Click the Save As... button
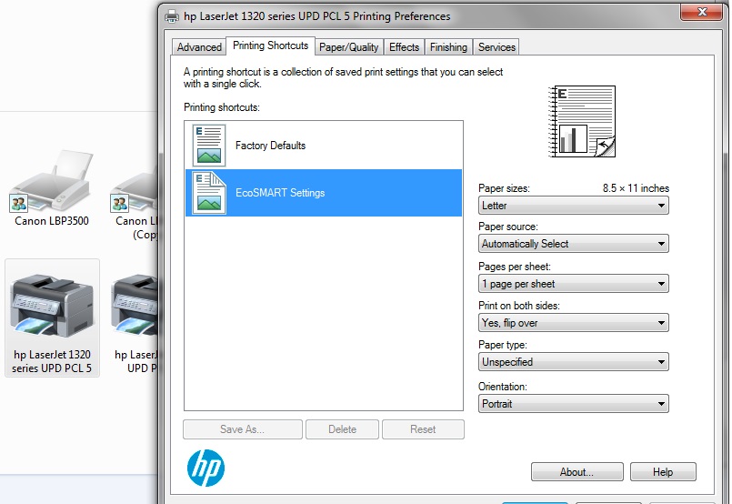This screenshot has height=504, width=732. 243,429
